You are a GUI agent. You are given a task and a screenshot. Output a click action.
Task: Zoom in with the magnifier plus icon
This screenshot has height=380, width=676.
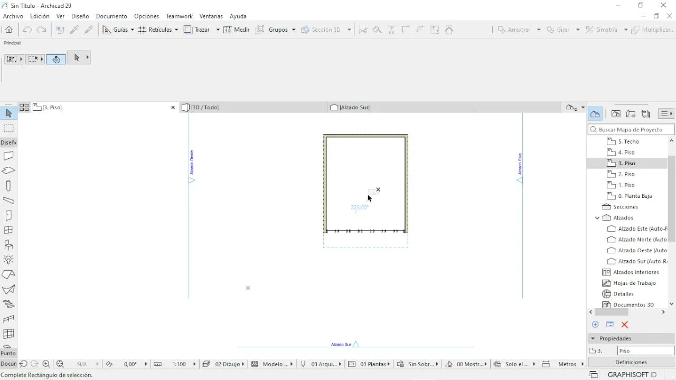click(46, 364)
